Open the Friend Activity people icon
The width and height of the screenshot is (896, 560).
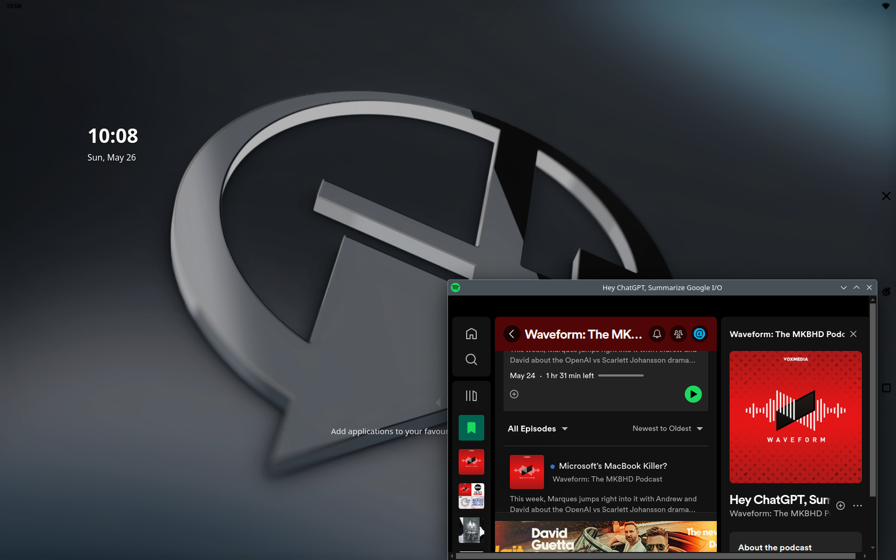[678, 334]
